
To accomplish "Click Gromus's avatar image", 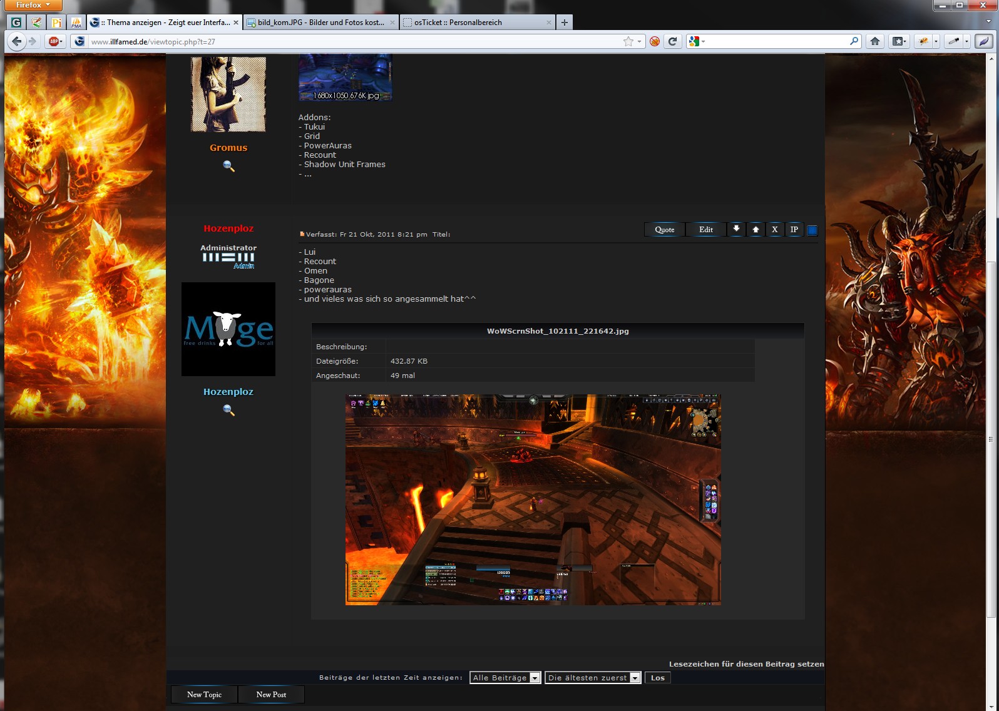I will [228, 94].
